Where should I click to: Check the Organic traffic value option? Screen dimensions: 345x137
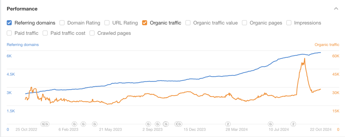pyautogui.click(x=188, y=23)
